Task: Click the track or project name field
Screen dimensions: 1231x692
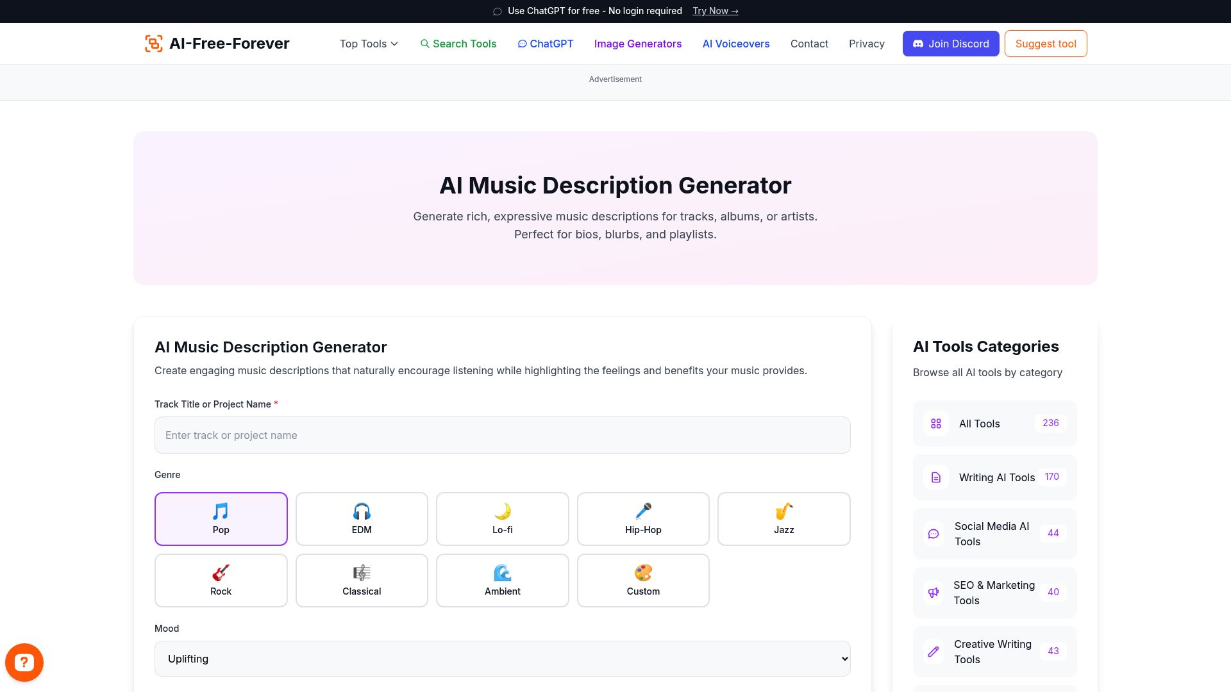Action: click(502, 435)
